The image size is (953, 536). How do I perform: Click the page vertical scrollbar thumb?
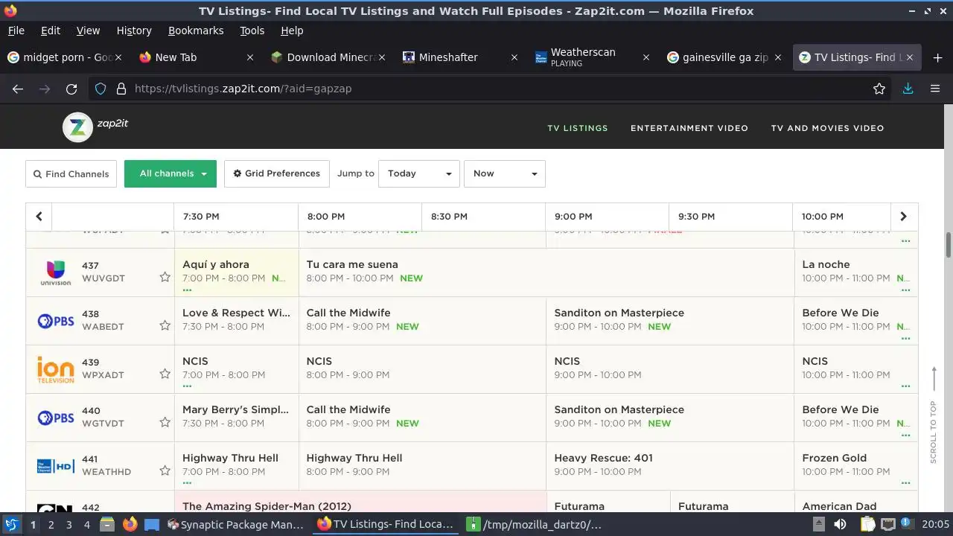[949, 245]
